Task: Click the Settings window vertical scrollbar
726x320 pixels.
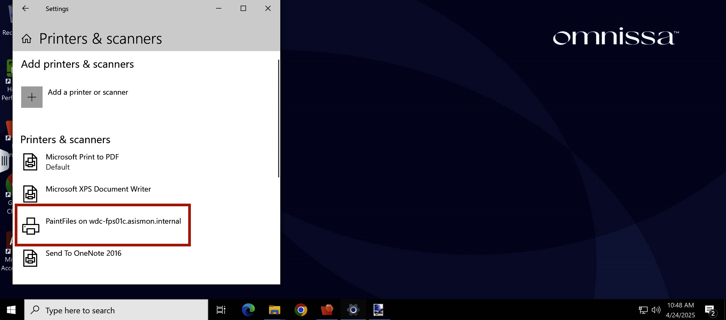Action: click(278, 118)
